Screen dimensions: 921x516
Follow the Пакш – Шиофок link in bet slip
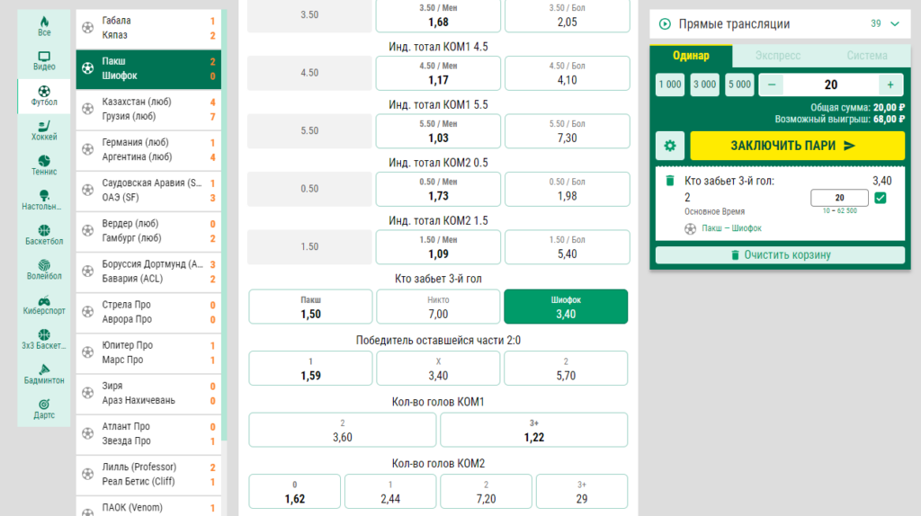coord(731,228)
